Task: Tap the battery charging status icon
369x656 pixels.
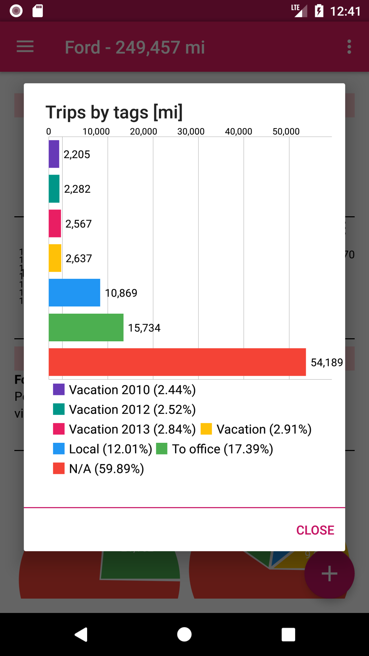Action: 319,11
